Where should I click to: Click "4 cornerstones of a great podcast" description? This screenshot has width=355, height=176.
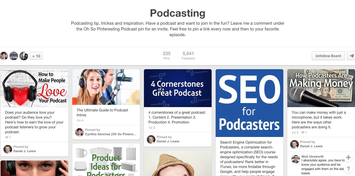[177, 117]
